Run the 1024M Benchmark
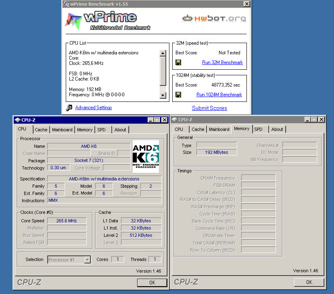The width and height of the screenshot is (334, 294). (219, 95)
